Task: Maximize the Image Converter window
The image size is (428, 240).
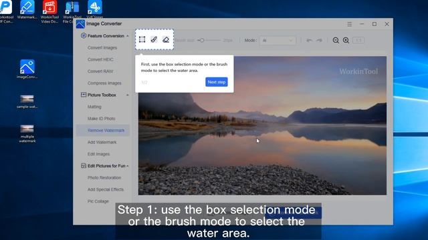Action: 374,24
